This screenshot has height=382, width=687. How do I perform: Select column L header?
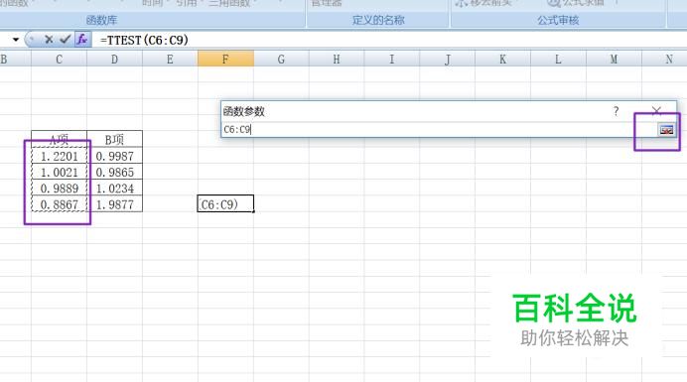tap(558, 60)
